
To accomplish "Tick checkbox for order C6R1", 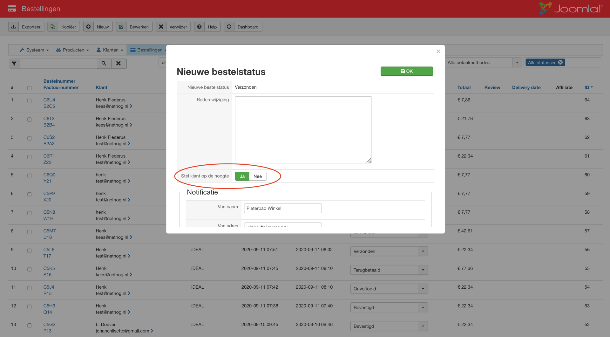I will (30, 157).
